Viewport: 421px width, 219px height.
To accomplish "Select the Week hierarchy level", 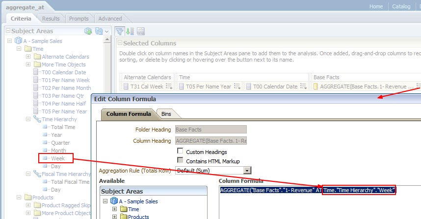I will 58,158.
